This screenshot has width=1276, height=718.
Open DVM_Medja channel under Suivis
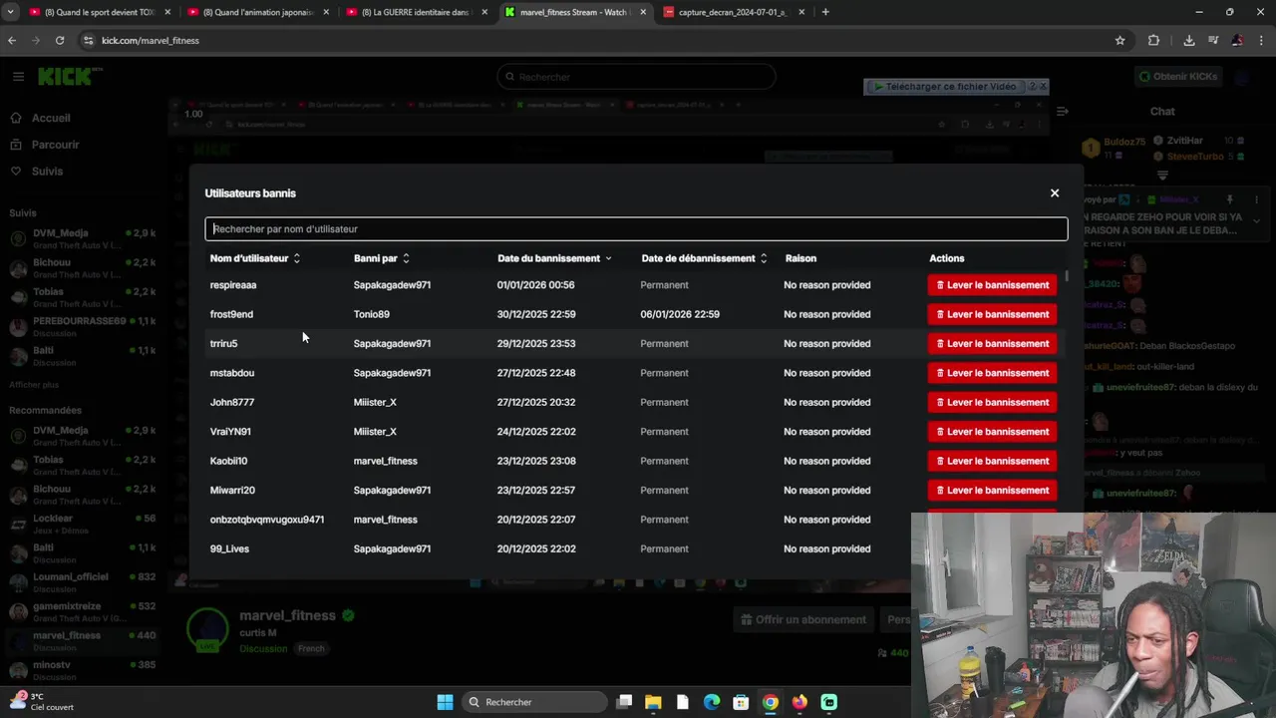pyautogui.click(x=82, y=238)
